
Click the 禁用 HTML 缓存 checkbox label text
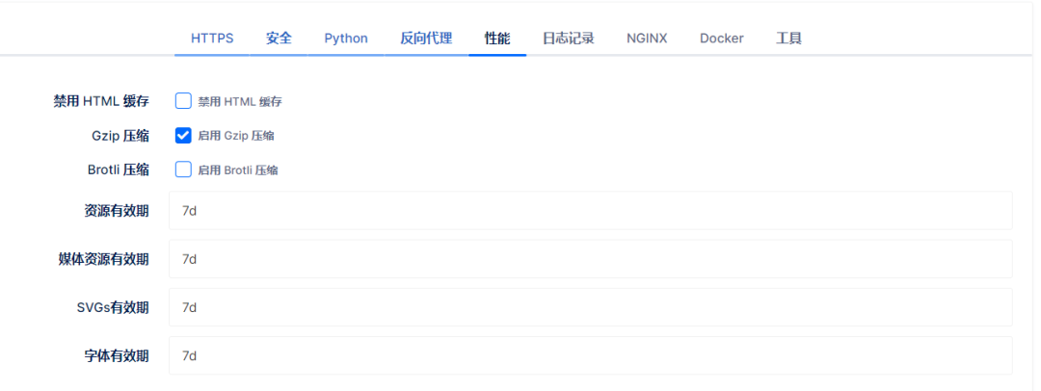[239, 101]
